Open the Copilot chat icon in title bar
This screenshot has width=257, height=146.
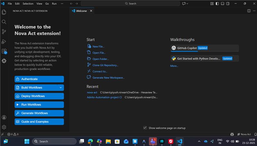pyautogui.click(x=184, y=4)
